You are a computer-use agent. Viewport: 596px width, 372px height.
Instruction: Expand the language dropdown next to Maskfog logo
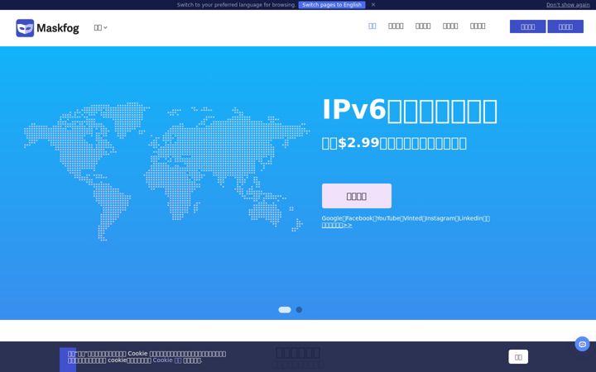tap(101, 27)
